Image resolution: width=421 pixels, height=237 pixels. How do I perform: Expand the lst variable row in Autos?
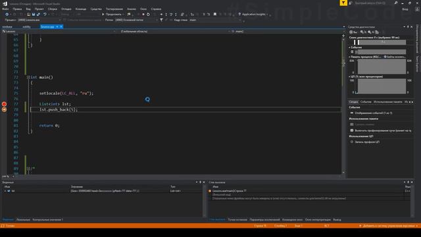(x=5, y=191)
